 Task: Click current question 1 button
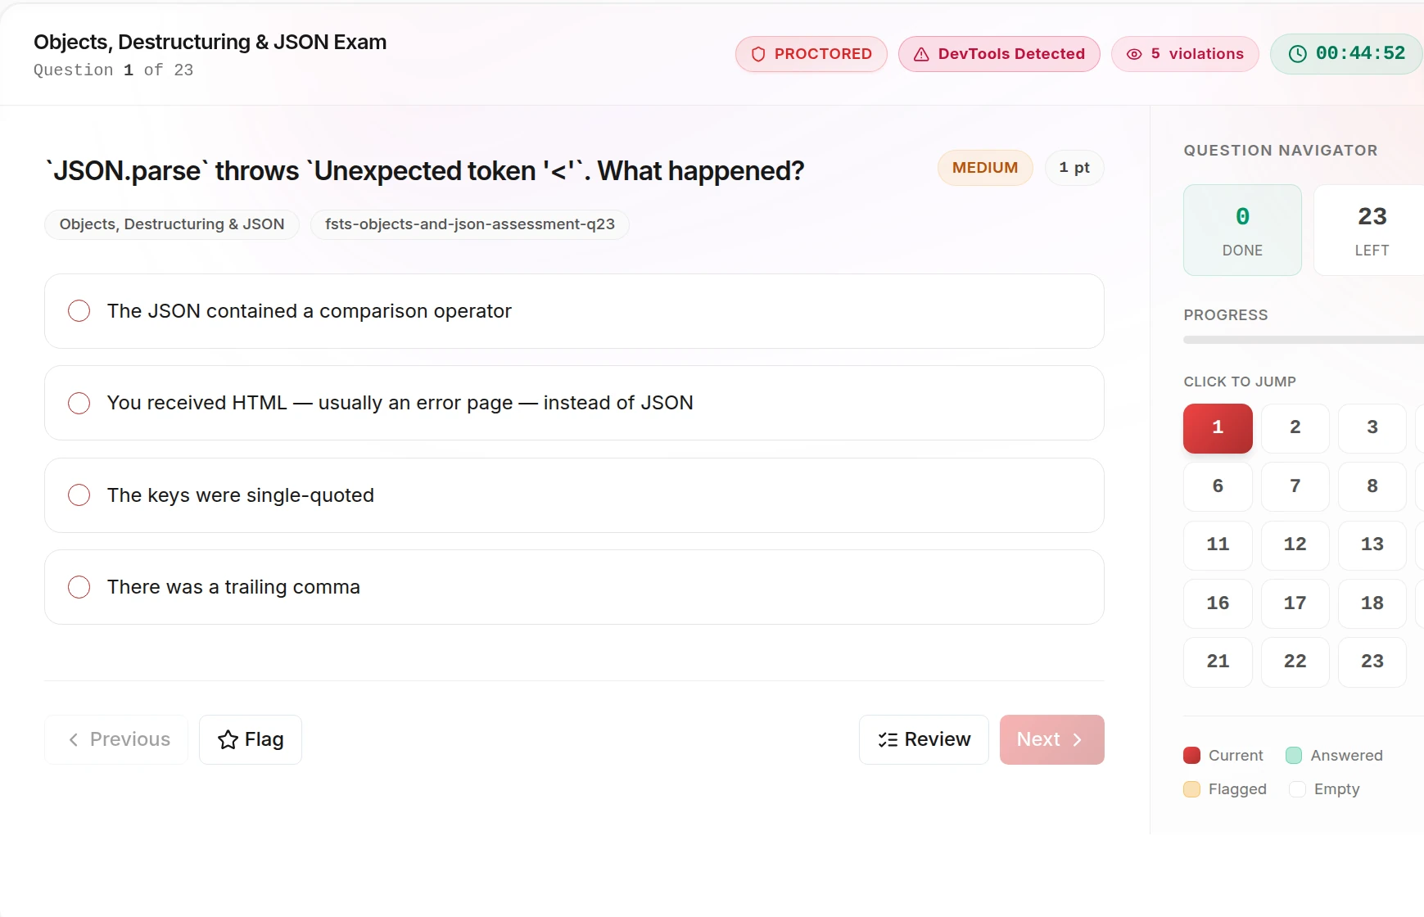1218,427
